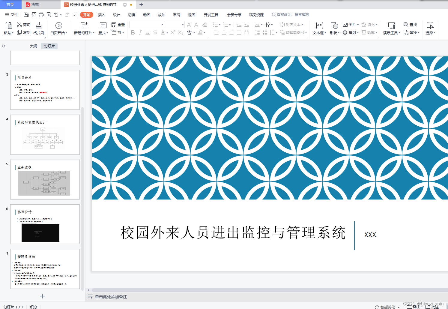448x309 pixels.
Task: Switch to the 大纲 outline view
Action: 34,46
